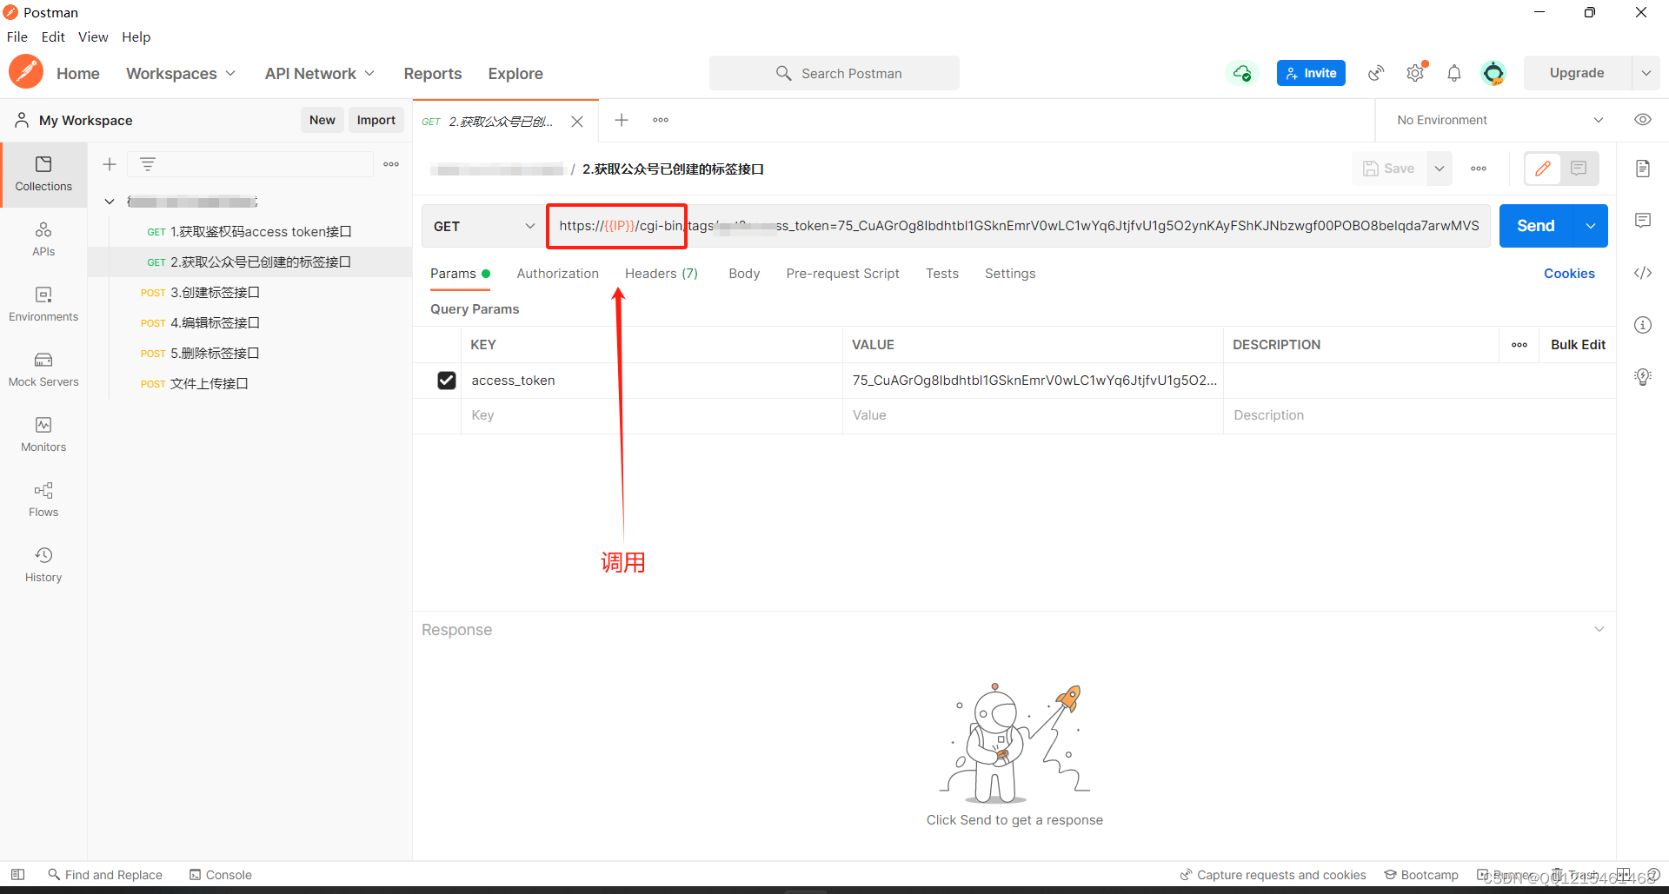Click the Invite button
The width and height of the screenshot is (1669, 894).
tap(1311, 73)
